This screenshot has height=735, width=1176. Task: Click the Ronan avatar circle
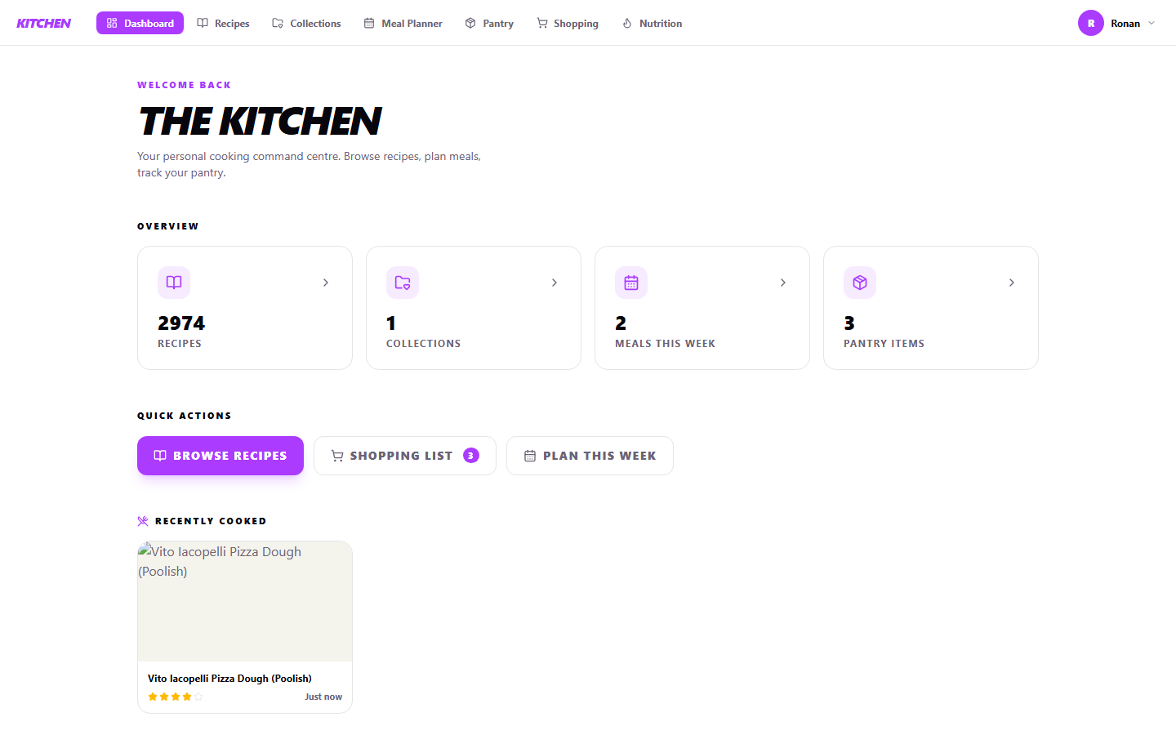(1091, 23)
